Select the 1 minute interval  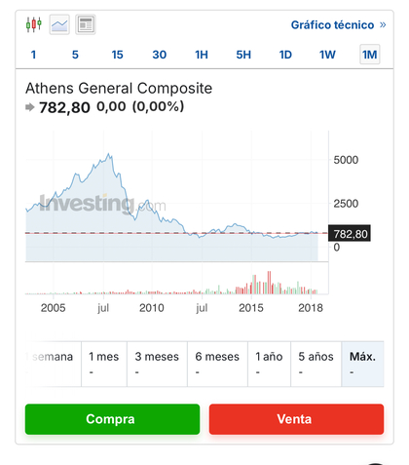[33, 55]
